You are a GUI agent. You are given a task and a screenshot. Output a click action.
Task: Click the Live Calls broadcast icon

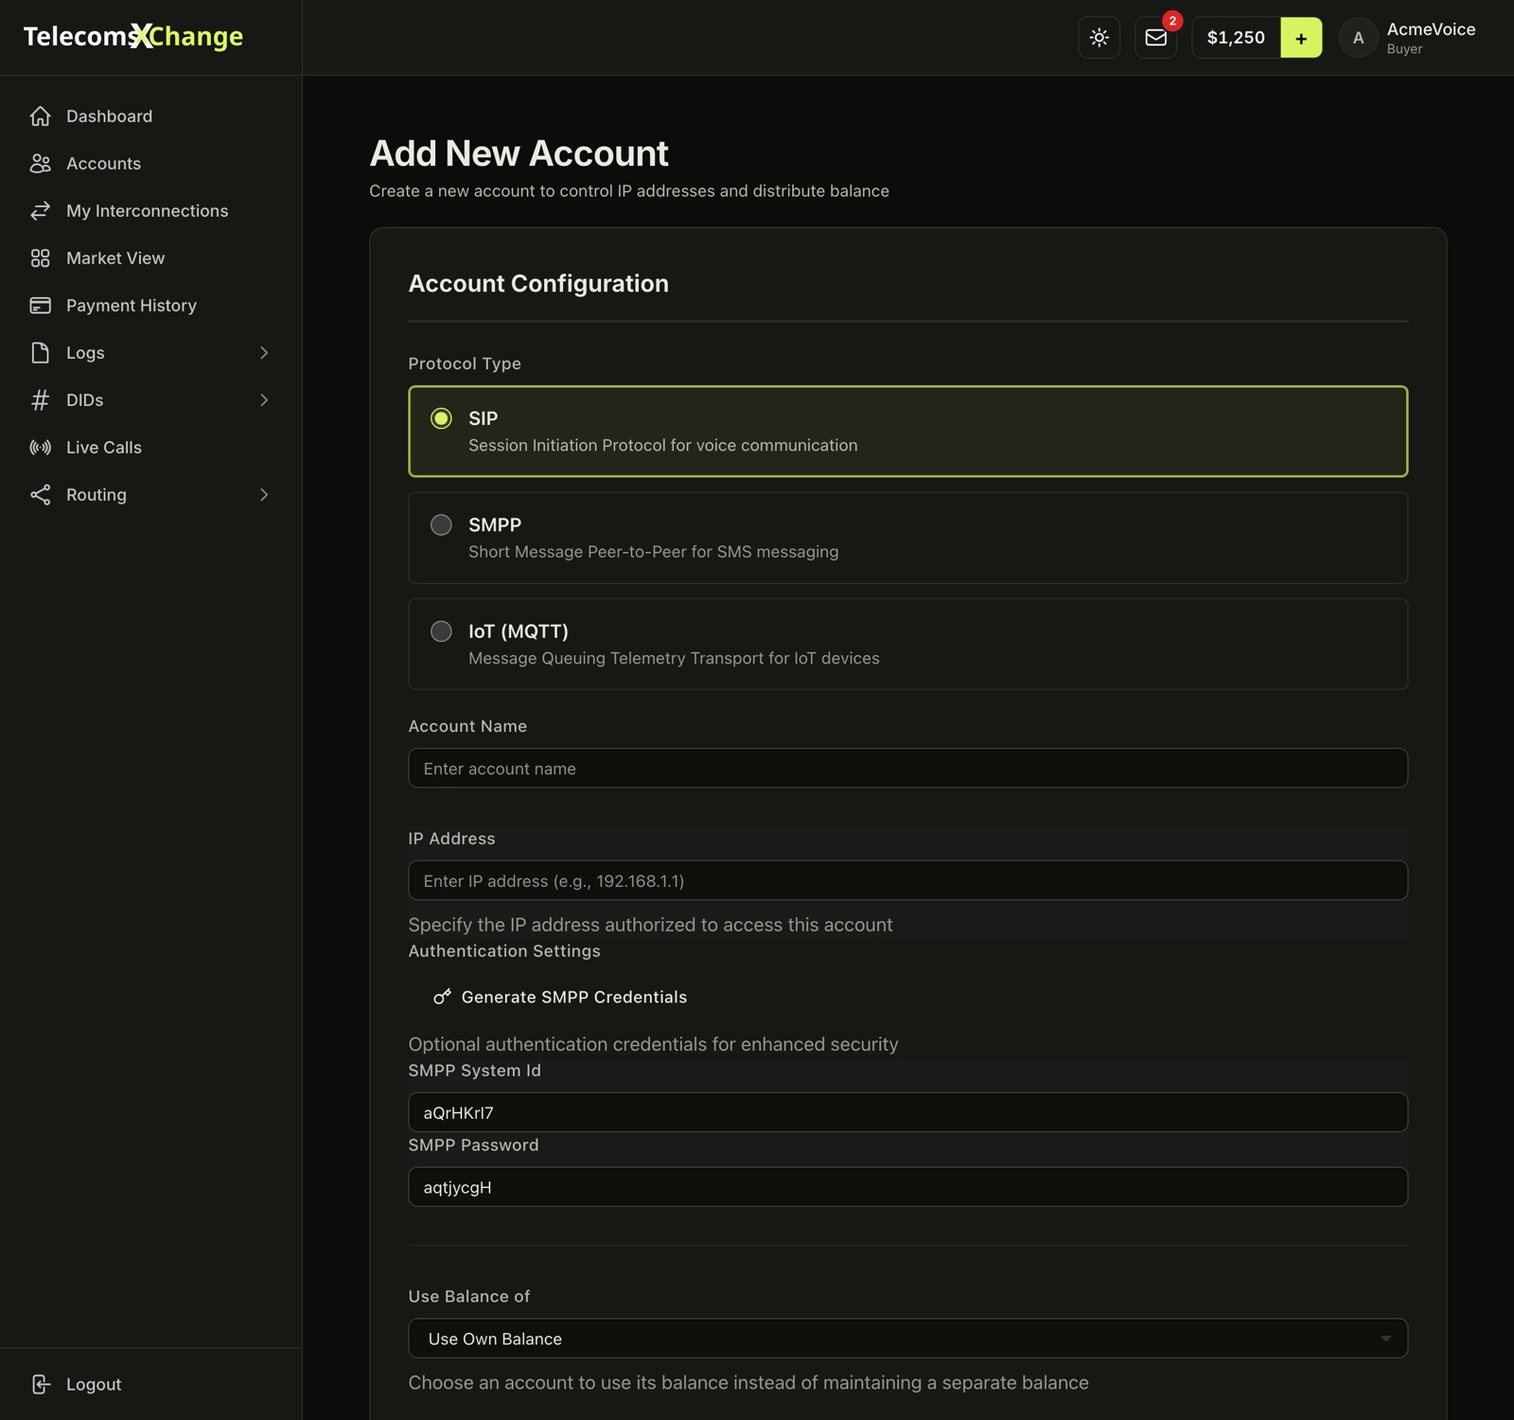pyautogui.click(x=40, y=448)
